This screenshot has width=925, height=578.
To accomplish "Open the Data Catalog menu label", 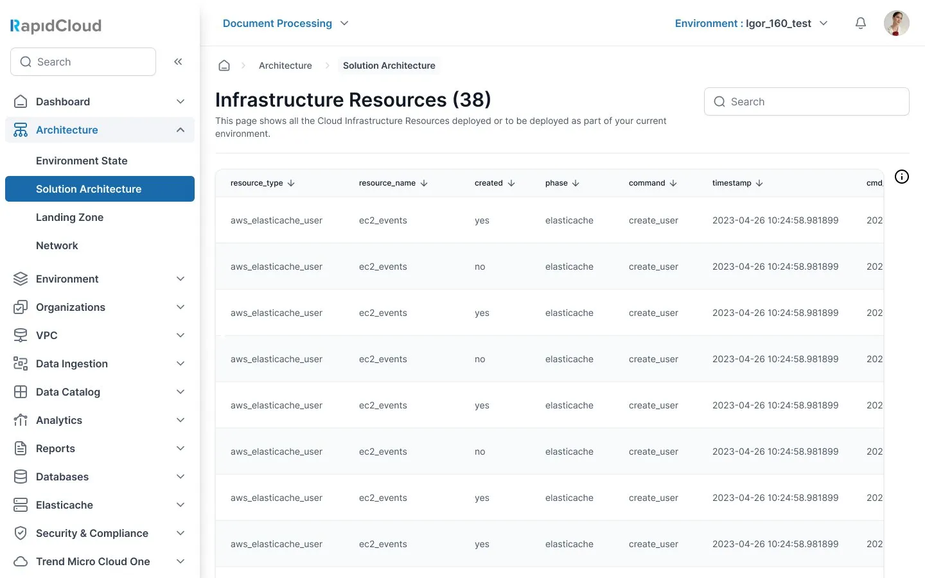I will pyautogui.click(x=68, y=392).
